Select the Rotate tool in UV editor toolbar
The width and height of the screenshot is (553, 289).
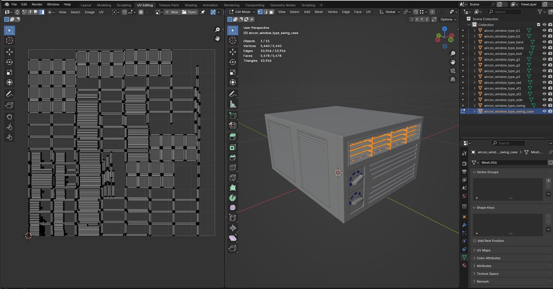10,62
